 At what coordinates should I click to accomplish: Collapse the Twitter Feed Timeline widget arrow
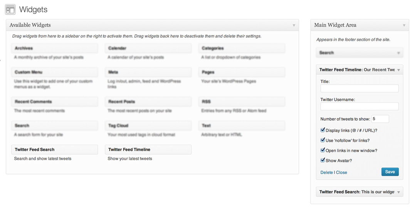(x=398, y=70)
